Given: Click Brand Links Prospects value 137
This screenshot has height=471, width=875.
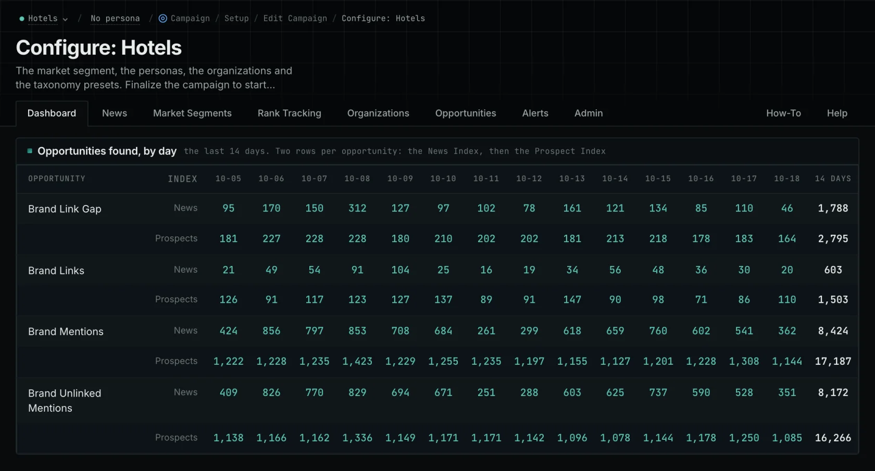Looking at the screenshot, I should [443, 300].
